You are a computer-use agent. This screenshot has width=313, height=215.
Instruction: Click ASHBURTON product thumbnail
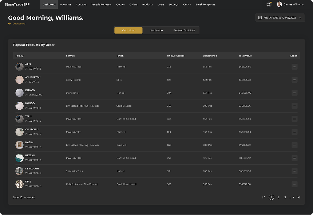20,79
